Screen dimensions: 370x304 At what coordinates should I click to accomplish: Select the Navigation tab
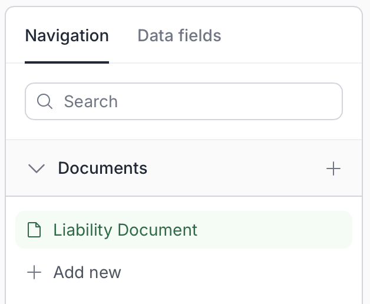[x=67, y=35]
